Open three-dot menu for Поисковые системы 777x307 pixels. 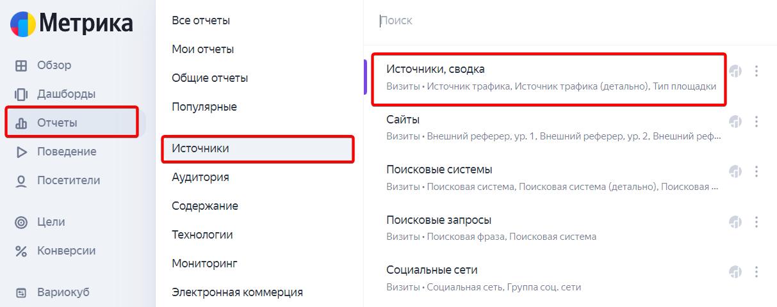coord(757,171)
